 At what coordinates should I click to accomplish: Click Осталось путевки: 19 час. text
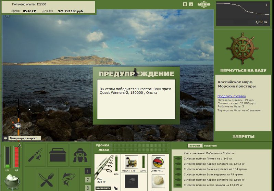[236, 100]
